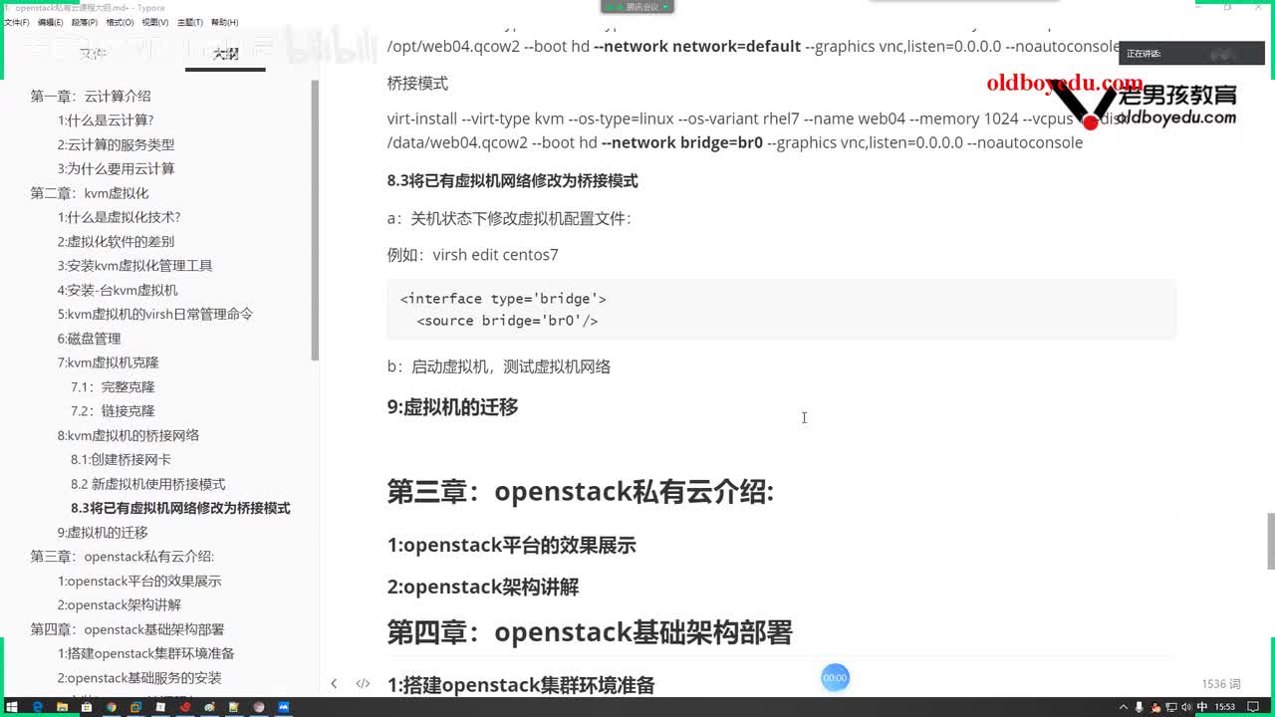Click the text 桥接模式 in the document
The width and height of the screenshot is (1275, 717).
point(417,83)
